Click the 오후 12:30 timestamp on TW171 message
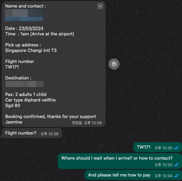 [164, 148]
